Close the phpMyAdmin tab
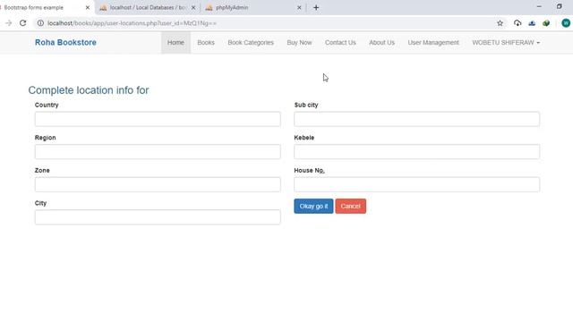The width and height of the screenshot is (573, 322). (299, 8)
